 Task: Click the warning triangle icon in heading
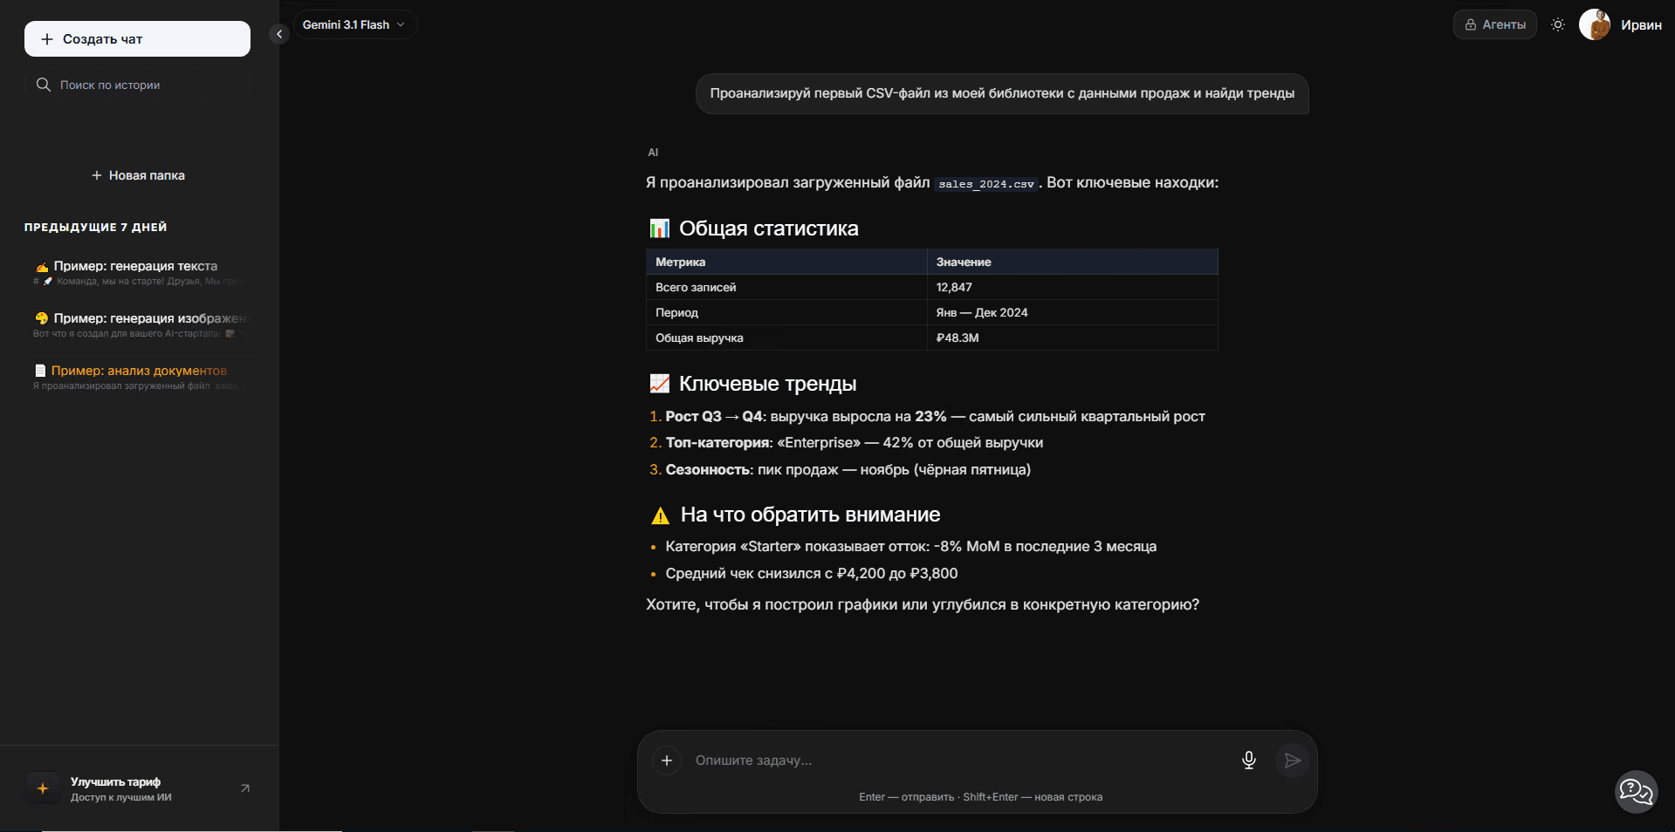[x=661, y=515]
